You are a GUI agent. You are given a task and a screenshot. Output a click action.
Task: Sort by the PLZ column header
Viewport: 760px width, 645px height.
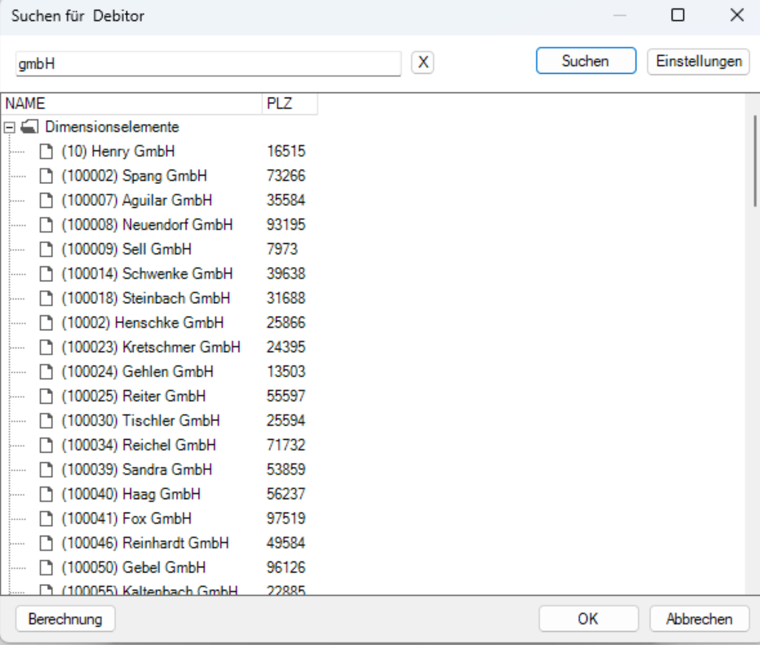pyautogui.click(x=289, y=103)
